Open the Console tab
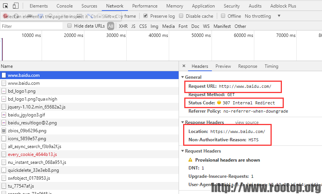Image resolution: width=322 pixels, height=194 pixels. 64,6
